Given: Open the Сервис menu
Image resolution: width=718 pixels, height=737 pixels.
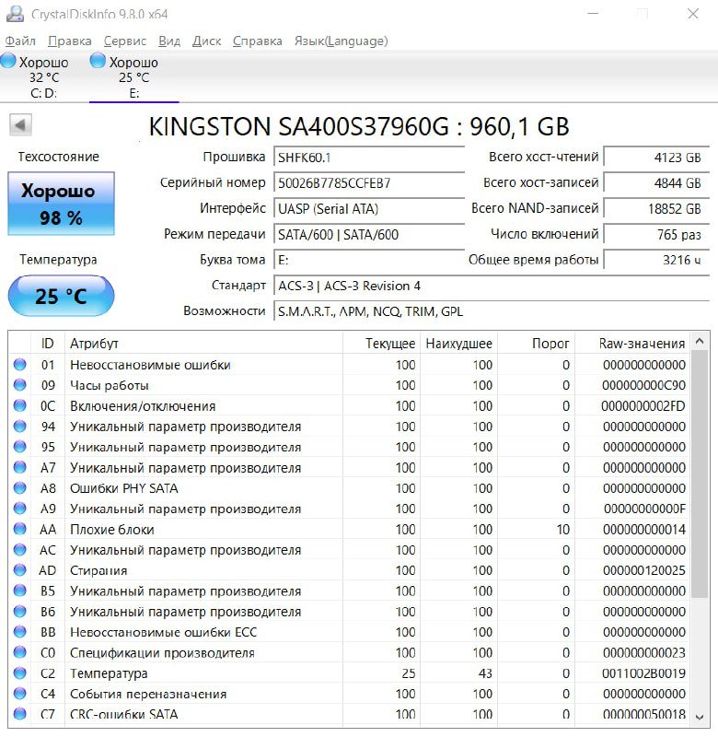Looking at the screenshot, I should coord(124,41).
